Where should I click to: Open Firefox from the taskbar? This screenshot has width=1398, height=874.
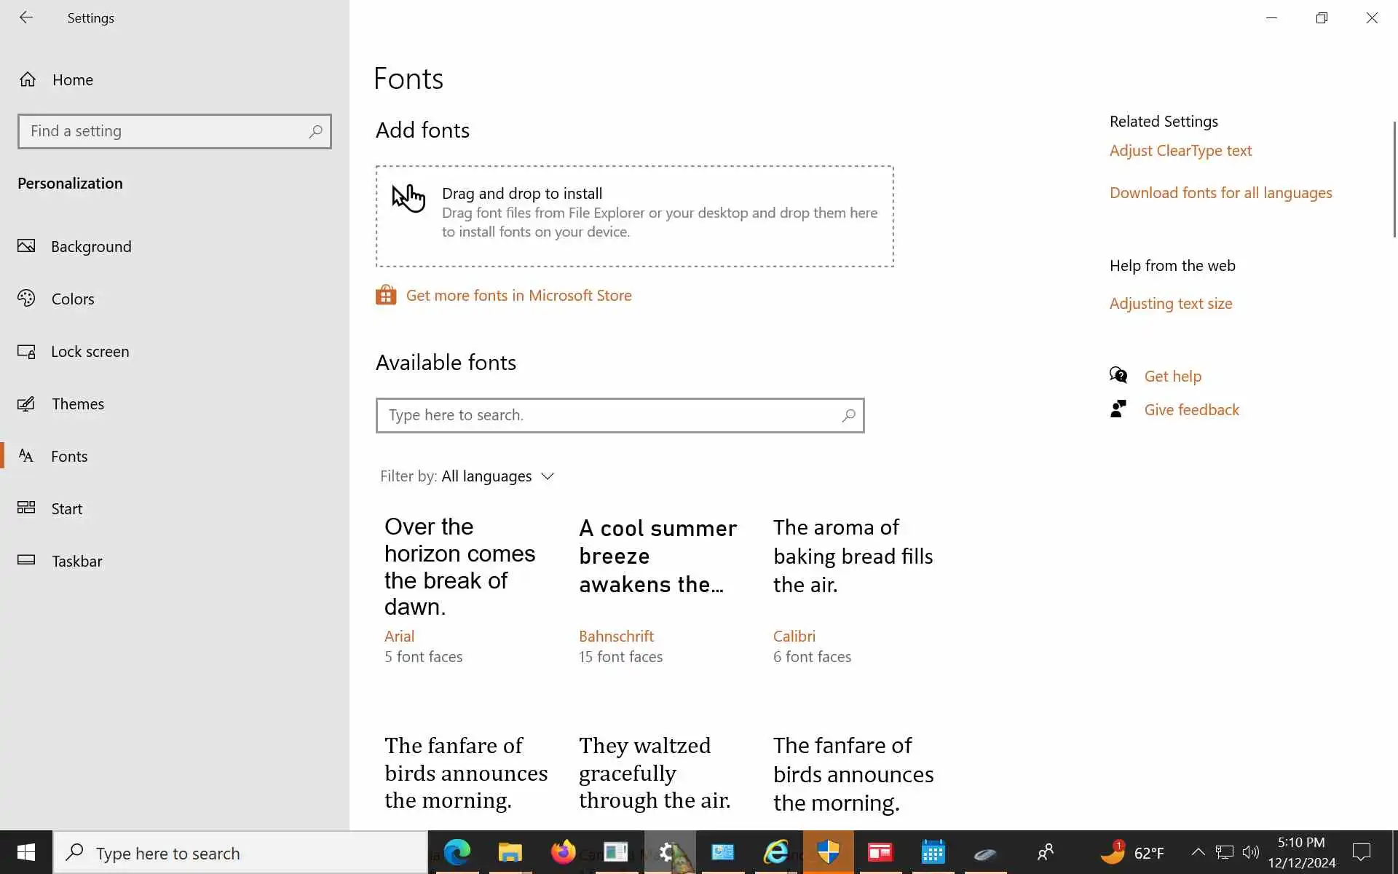click(x=563, y=851)
